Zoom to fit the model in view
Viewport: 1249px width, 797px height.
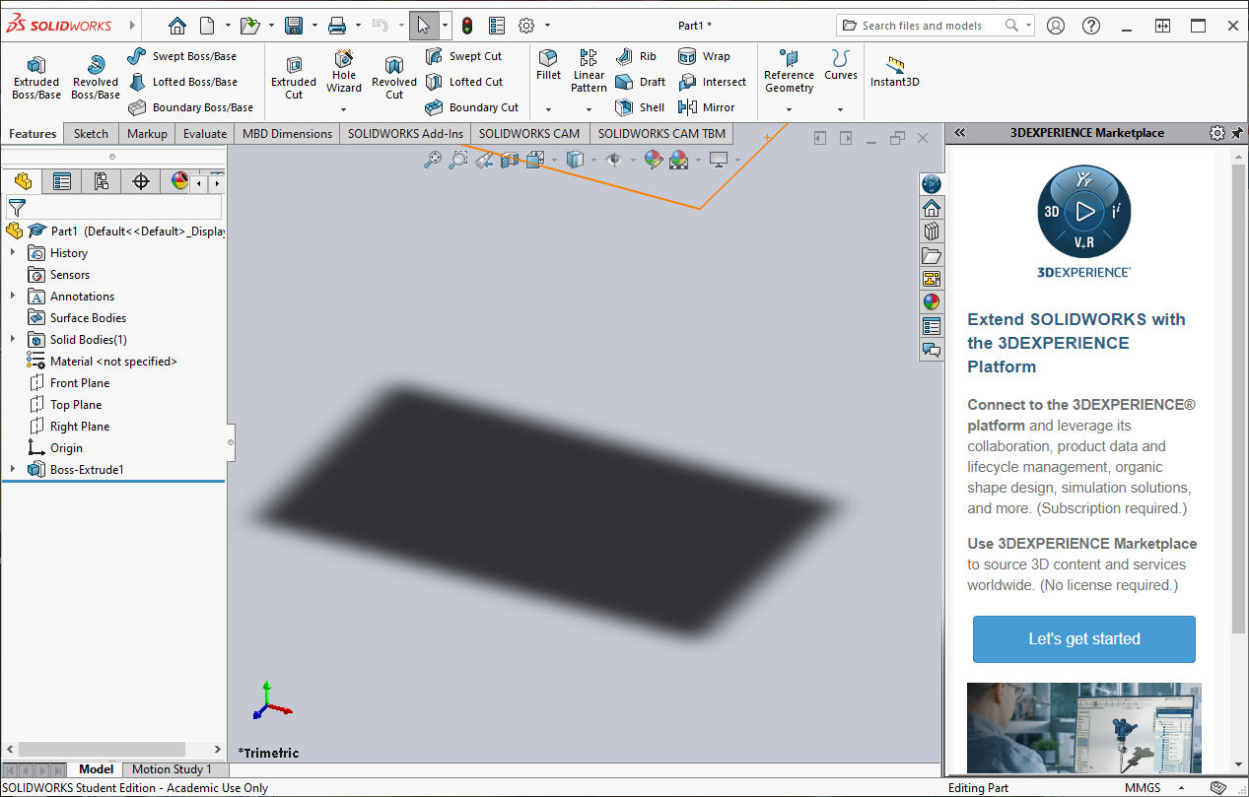click(x=432, y=160)
